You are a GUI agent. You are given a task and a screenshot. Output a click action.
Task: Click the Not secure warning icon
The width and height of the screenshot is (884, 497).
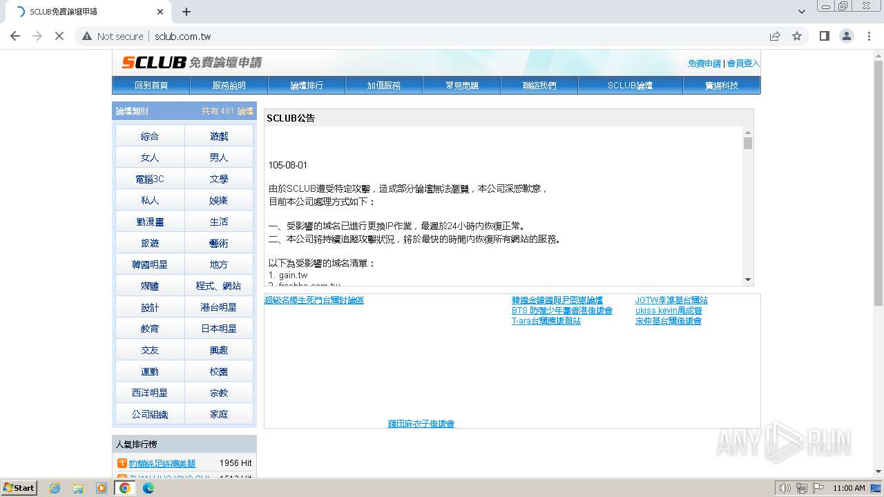(87, 37)
